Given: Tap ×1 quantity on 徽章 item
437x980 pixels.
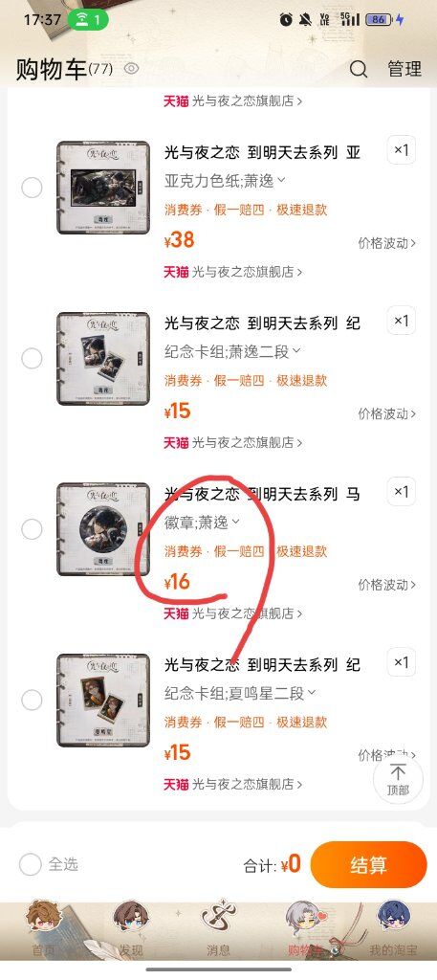Looking at the screenshot, I should tap(401, 492).
